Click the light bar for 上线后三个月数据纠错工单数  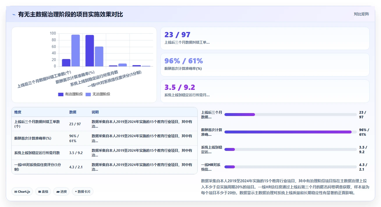[x=76, y=50]
